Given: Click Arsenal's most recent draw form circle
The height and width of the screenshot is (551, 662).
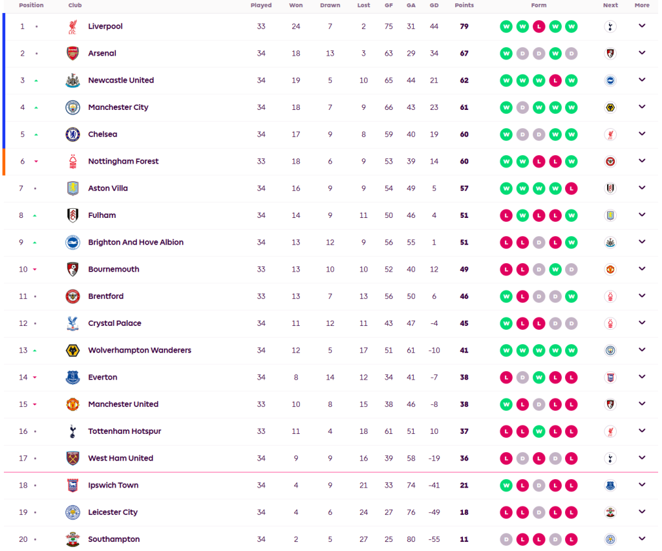Looking at the screenshot, I should point(571,54).
